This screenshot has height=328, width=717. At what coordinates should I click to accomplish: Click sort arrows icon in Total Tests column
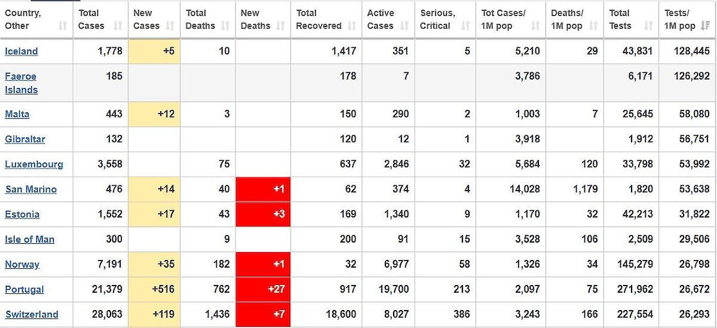tap(648, 26)
